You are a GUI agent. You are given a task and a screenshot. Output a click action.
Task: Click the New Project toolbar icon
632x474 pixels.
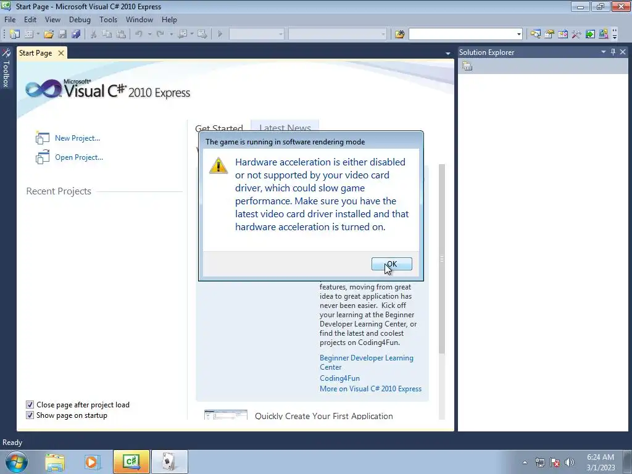tap(15, 35)
